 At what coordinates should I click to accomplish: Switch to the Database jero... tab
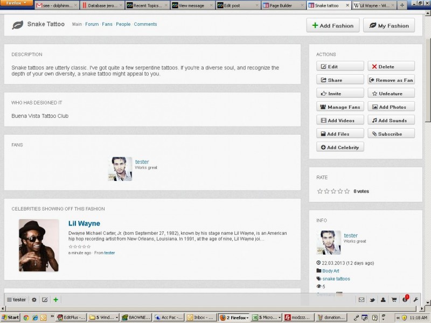(x=102, y=5)
